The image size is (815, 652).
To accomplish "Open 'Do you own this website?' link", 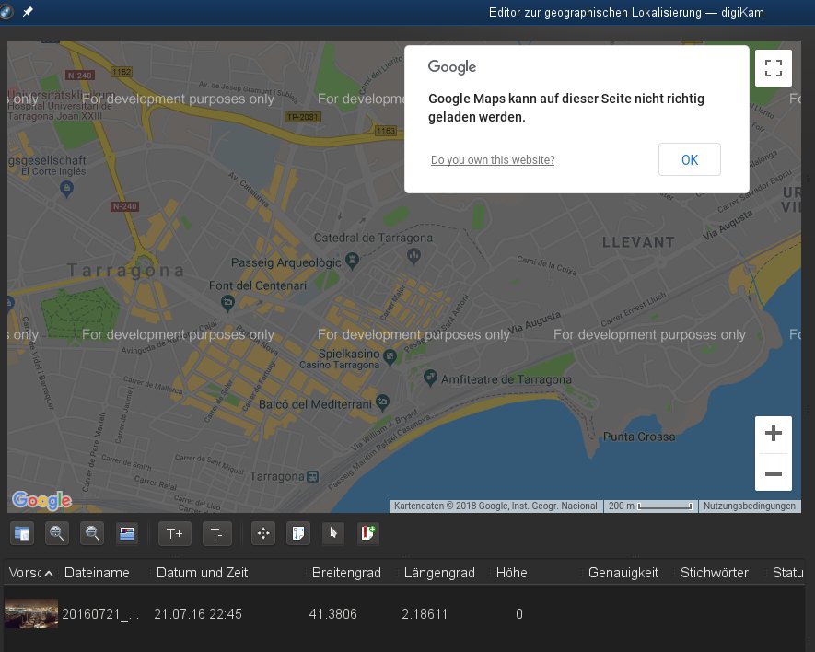I will (493, 160).
